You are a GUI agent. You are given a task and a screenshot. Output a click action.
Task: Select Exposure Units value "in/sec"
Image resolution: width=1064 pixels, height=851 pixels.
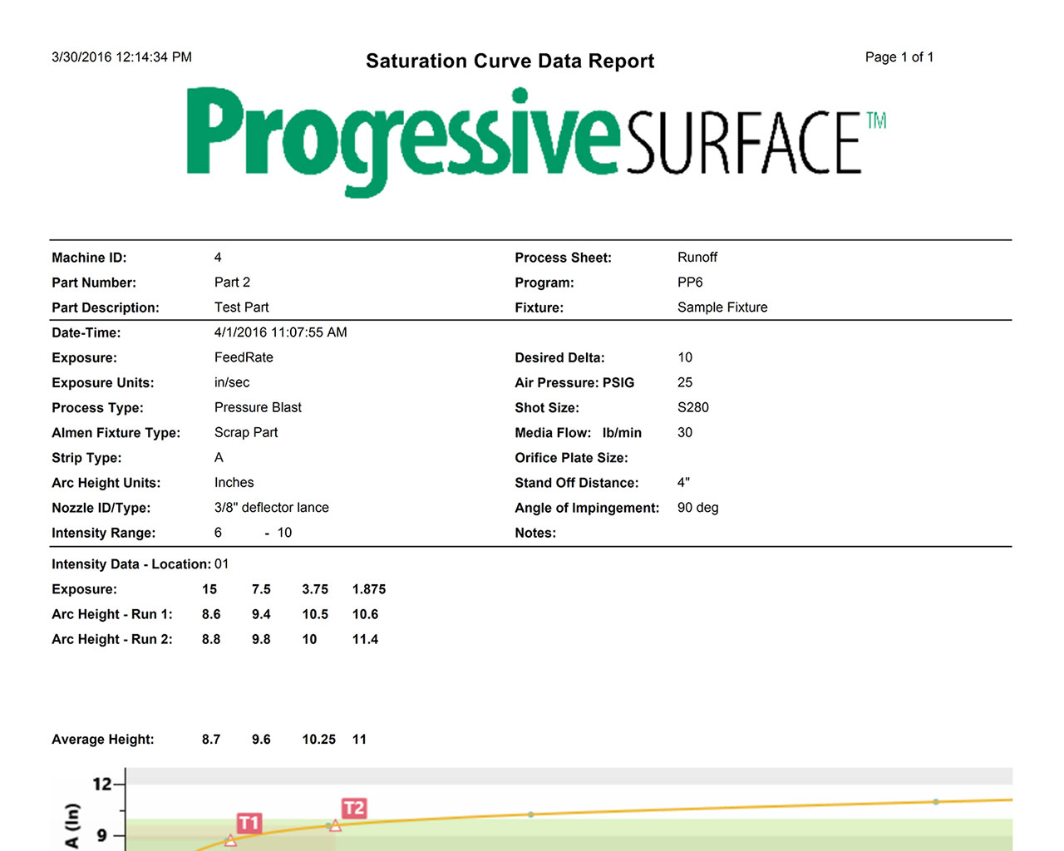(x=232, y=382)
